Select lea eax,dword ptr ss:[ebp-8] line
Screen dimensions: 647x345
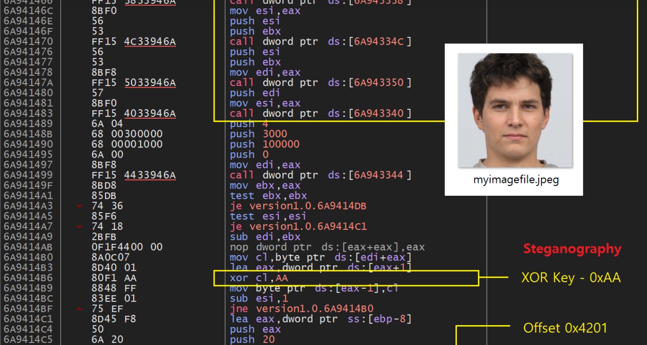pos(321,319)
